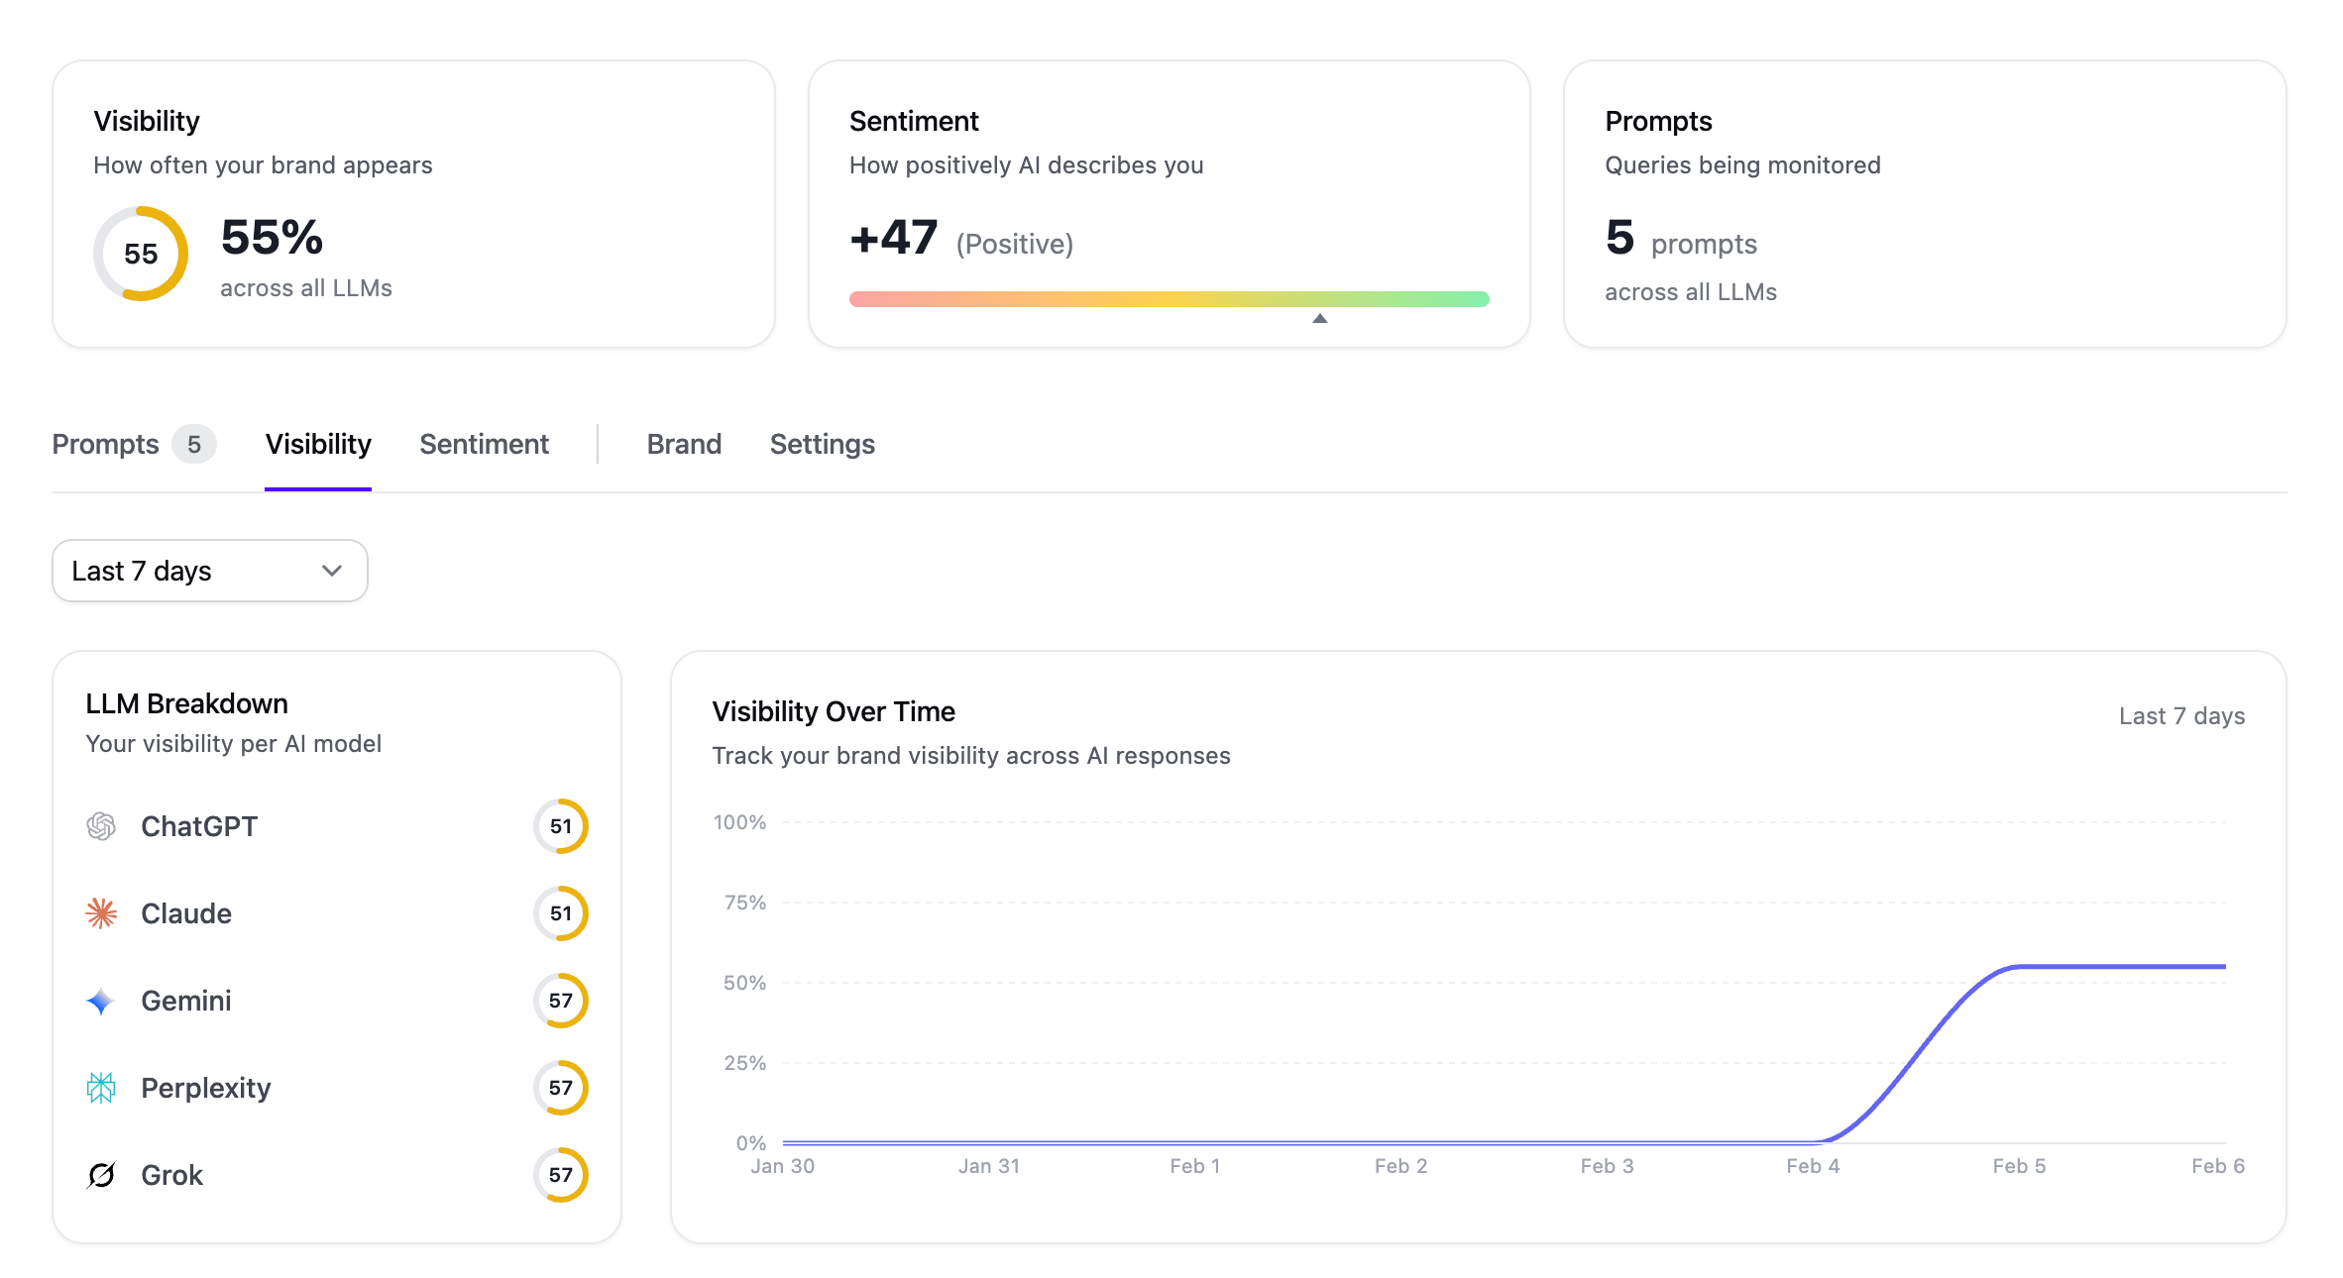Click Grok's score ring showing 57
This screenshot has height=1278, width=2343.
pyautogui.click(x=561, y=1175)
